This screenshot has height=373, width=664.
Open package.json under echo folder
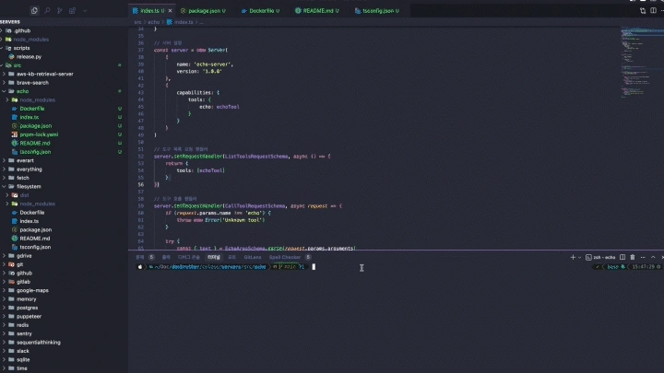coord(36,126)
